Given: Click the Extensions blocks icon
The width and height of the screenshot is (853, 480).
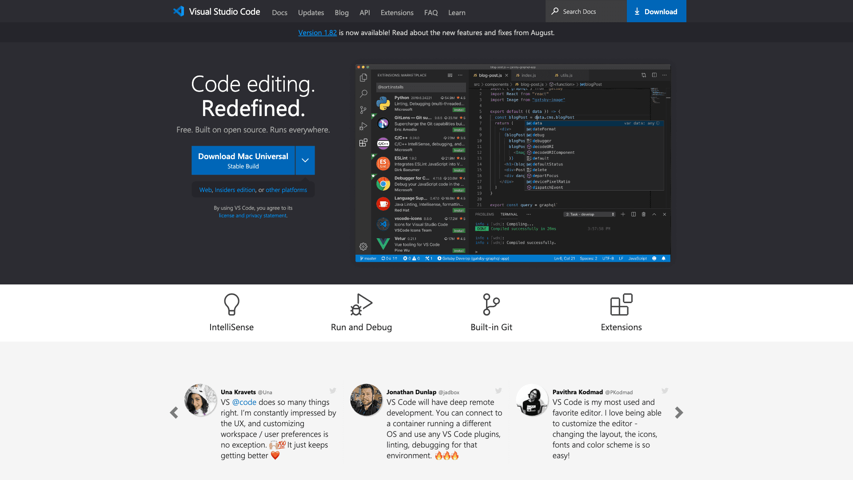Looking at the screenshot, I should pos(621,304).
